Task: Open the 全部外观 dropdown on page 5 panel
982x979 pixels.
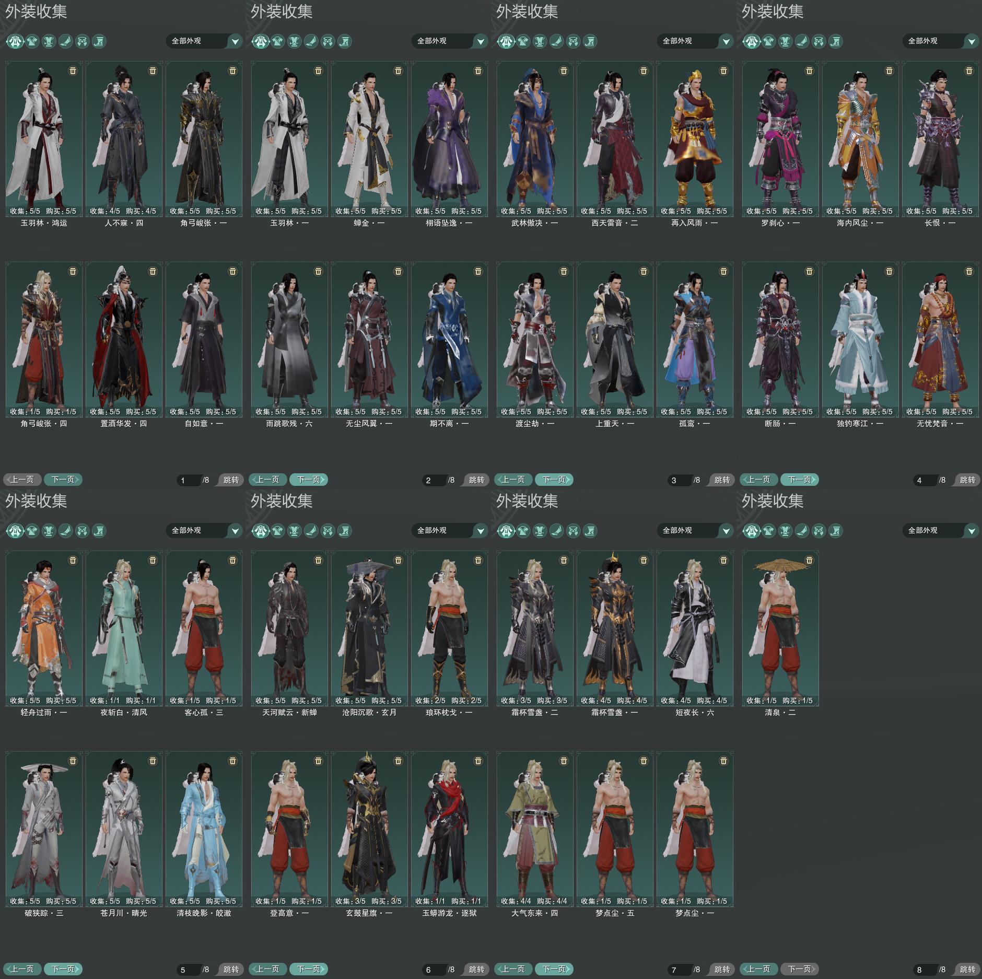Action: point(204,530)
